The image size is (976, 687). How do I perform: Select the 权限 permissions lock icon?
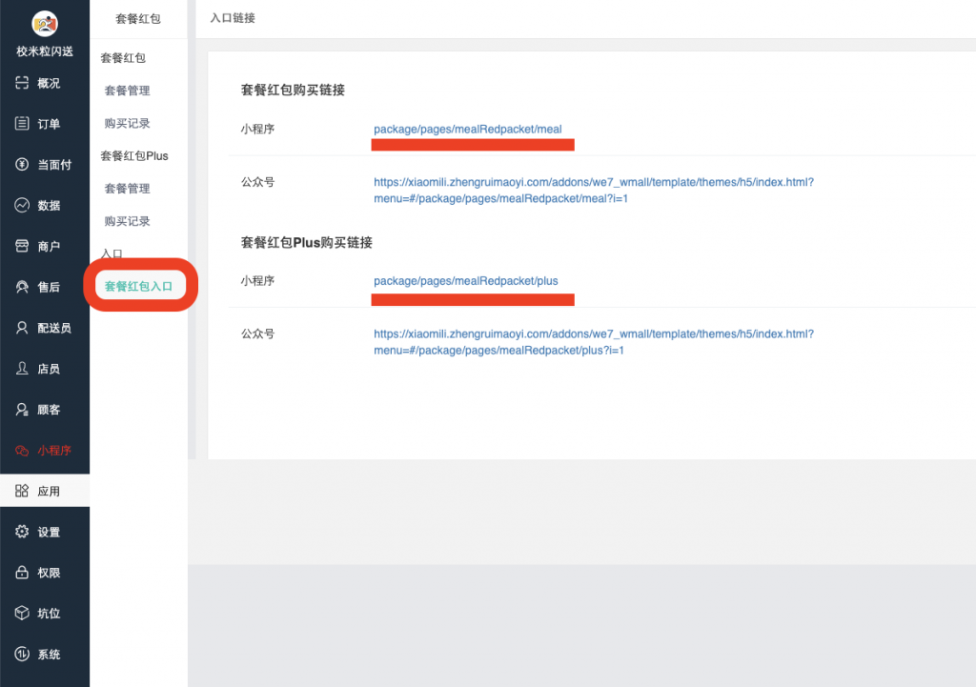19,573
